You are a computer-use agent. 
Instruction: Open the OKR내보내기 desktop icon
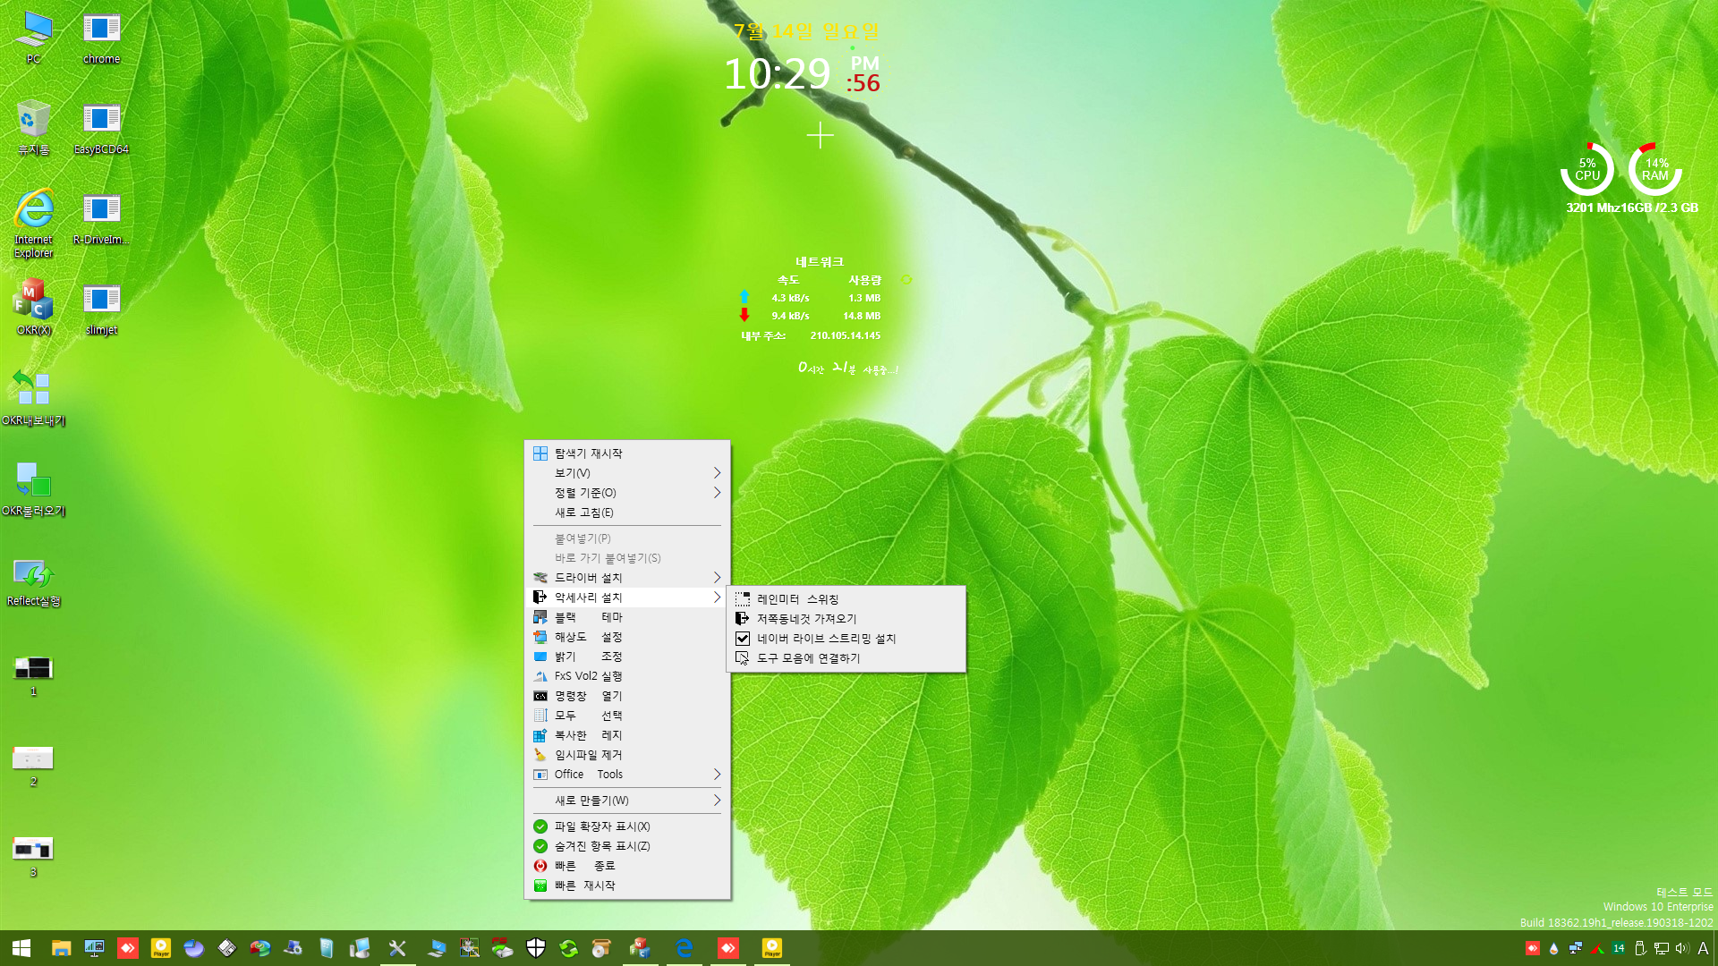coord(33,398)
